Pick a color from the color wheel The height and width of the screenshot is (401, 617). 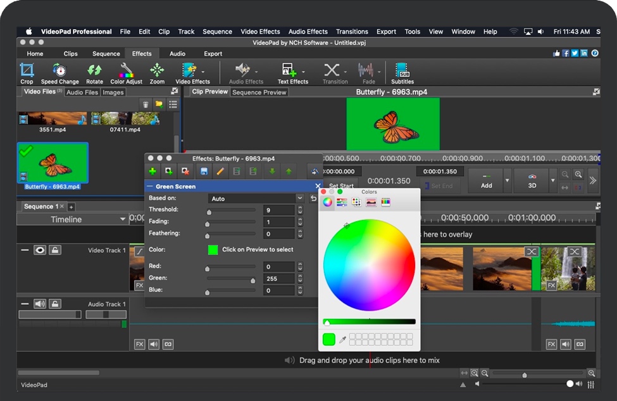click(x=369, y=266)
